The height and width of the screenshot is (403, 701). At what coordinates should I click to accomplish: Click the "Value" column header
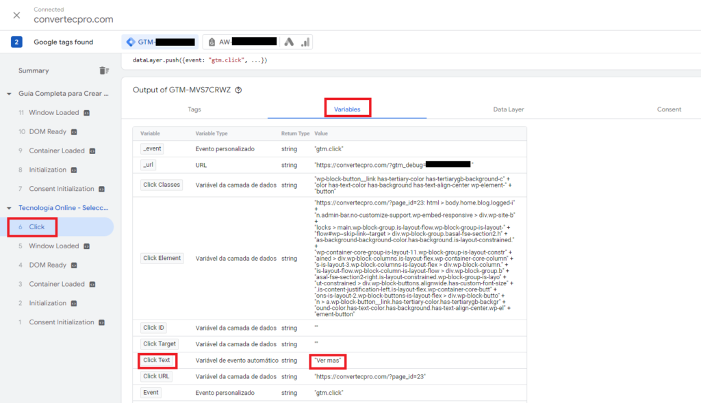tap(321, 133)
